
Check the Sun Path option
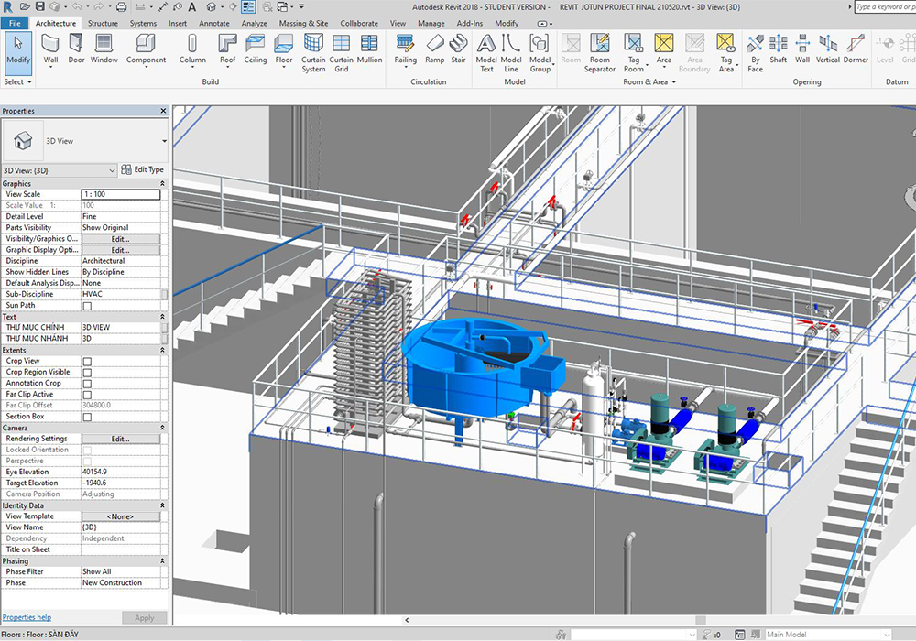point(88,306)
